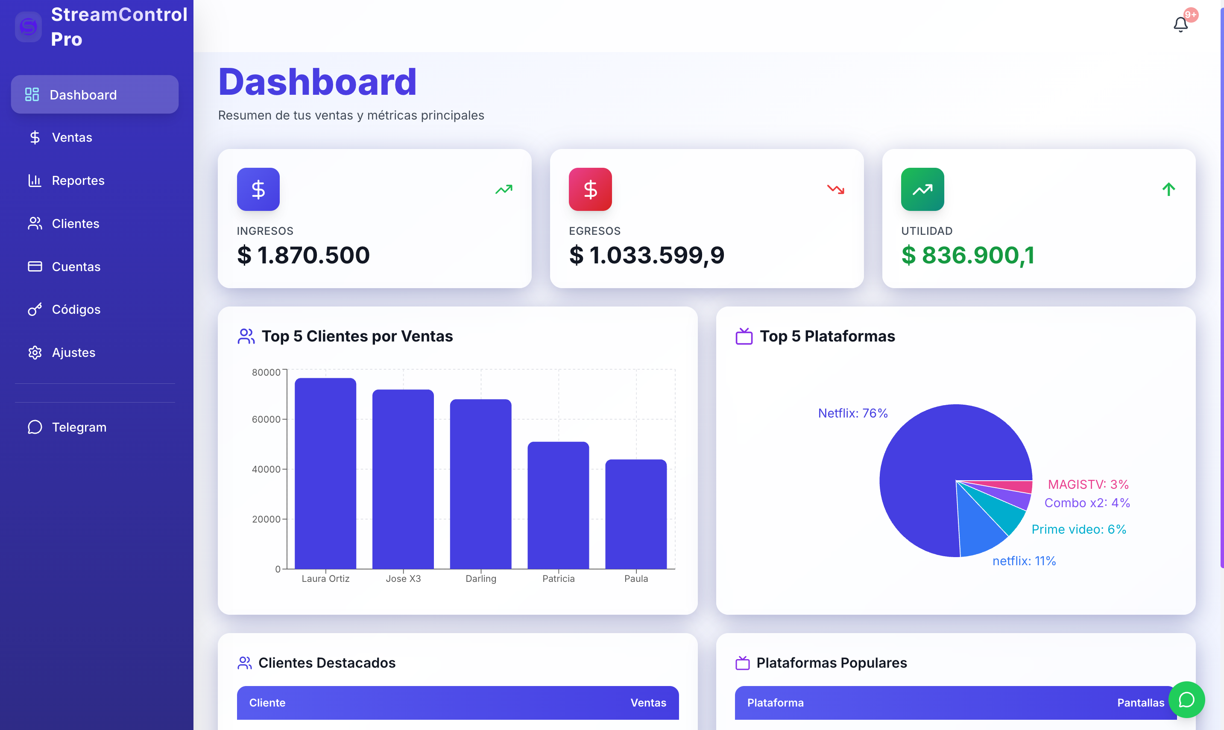Open the notifications bell
This screenshot has width=1224, height=730.
[x=1180, y=25]
